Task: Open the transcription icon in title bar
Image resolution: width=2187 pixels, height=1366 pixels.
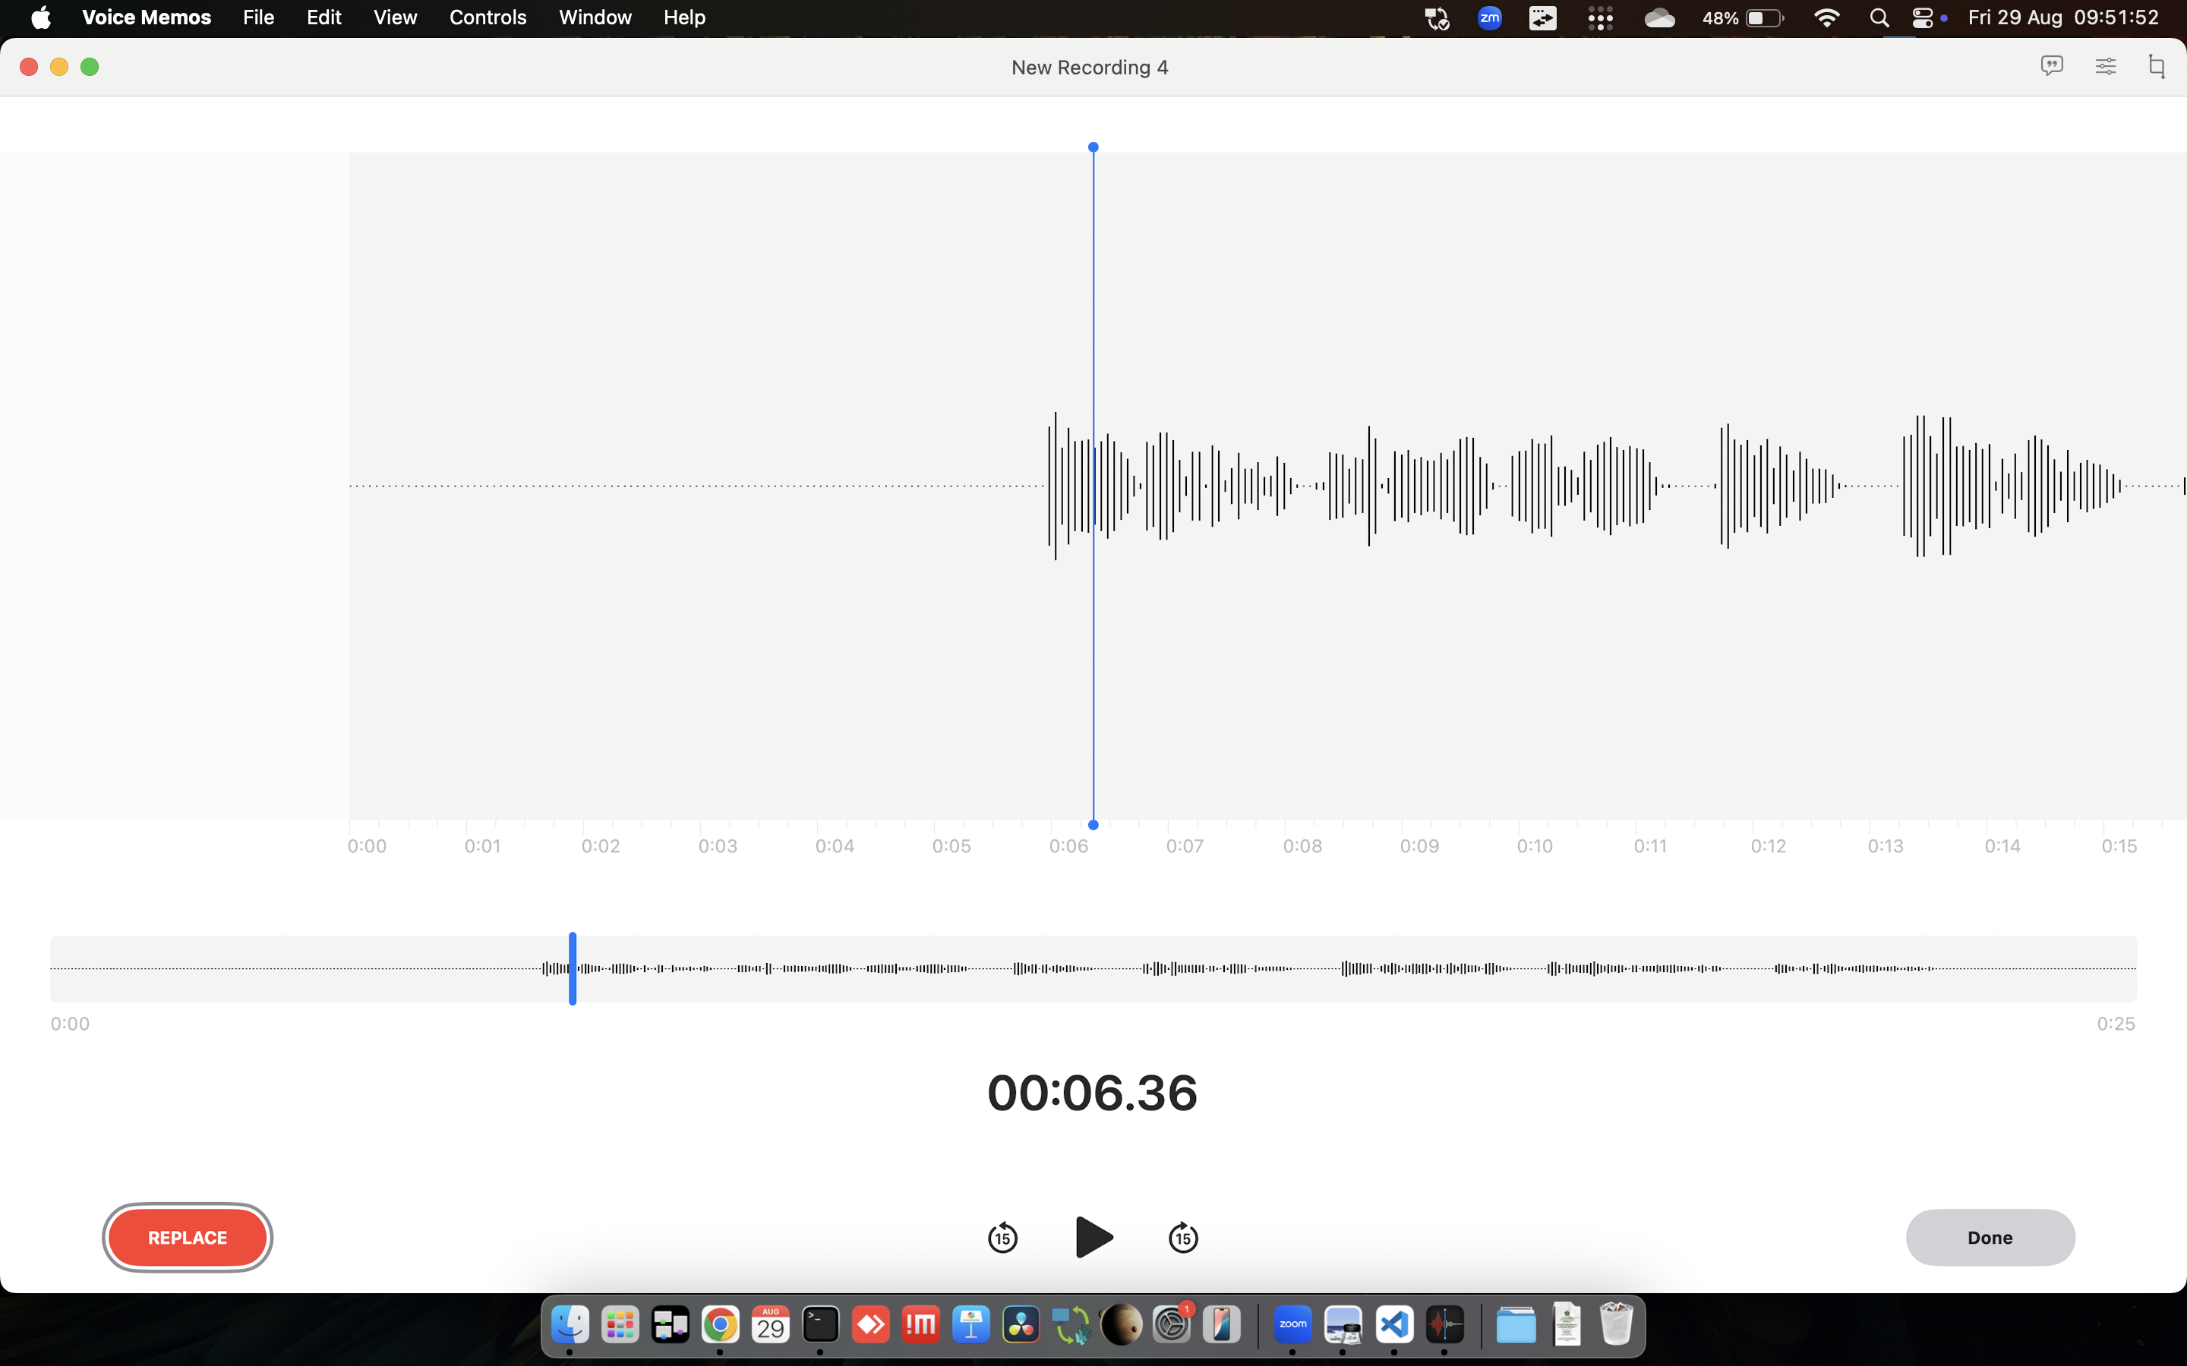Action: [x=2051, y=66]
